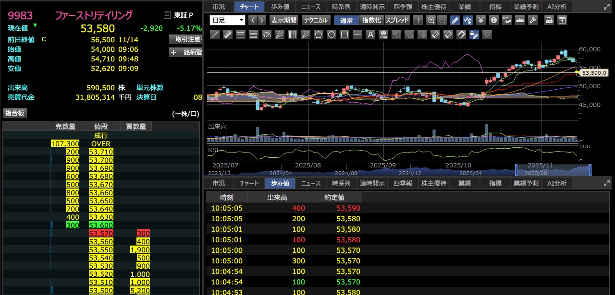This screenshot has height=295, width=615.
Task: Open 表示期間 display period options
Action: (283, 20)
